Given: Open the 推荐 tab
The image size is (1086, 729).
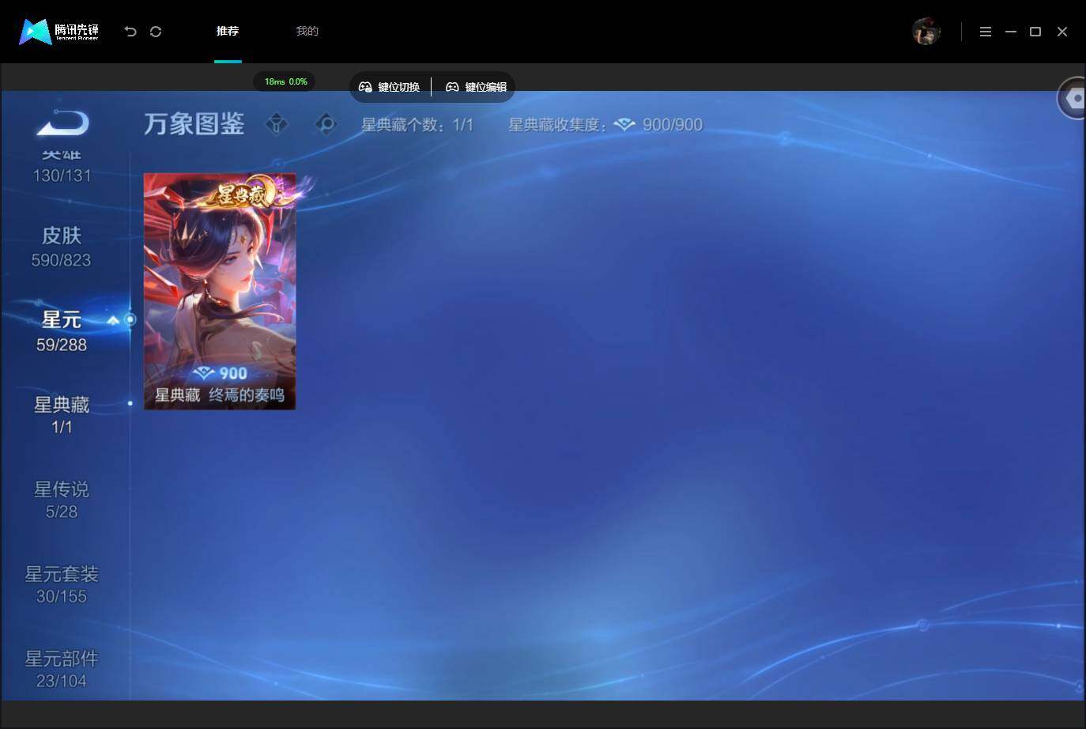Looking at the screenshot, I should (228, 31).
